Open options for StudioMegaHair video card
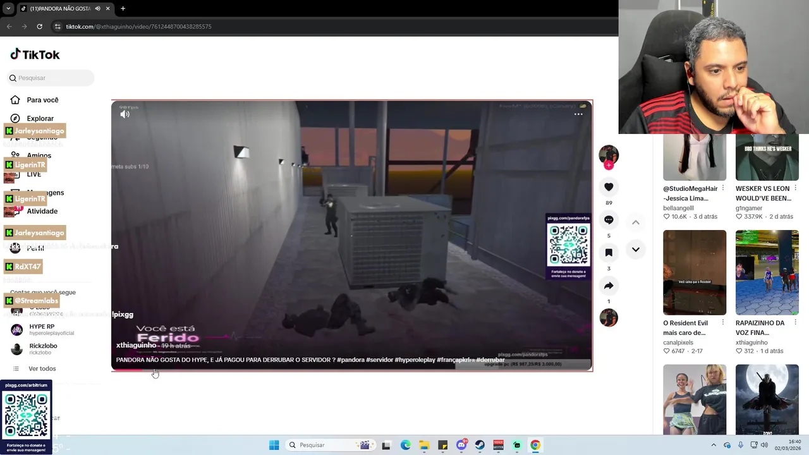 [723, 188]
